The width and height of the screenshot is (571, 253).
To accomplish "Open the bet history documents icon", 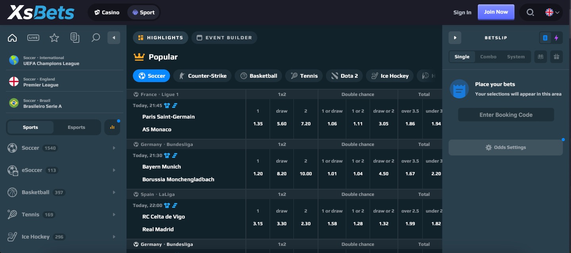I will tap(75, 38).
